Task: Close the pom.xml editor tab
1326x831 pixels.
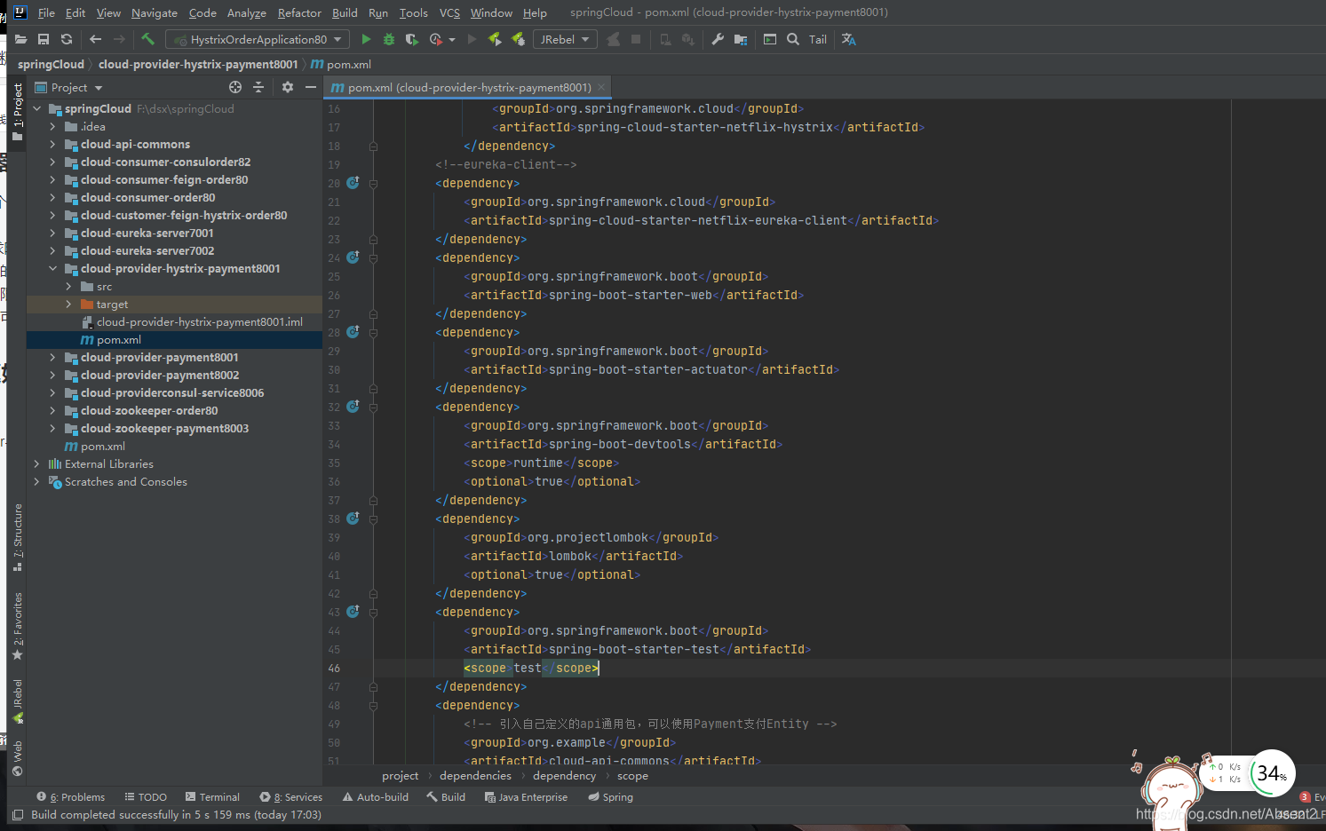Action: [x=601, y=87]
